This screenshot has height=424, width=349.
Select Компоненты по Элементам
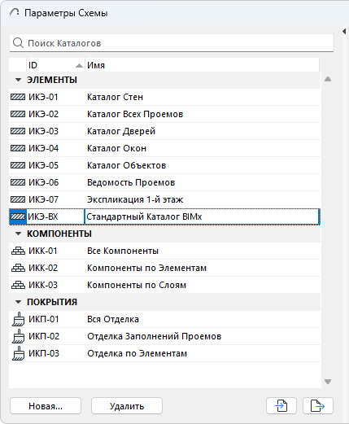(x=146, y=268)
